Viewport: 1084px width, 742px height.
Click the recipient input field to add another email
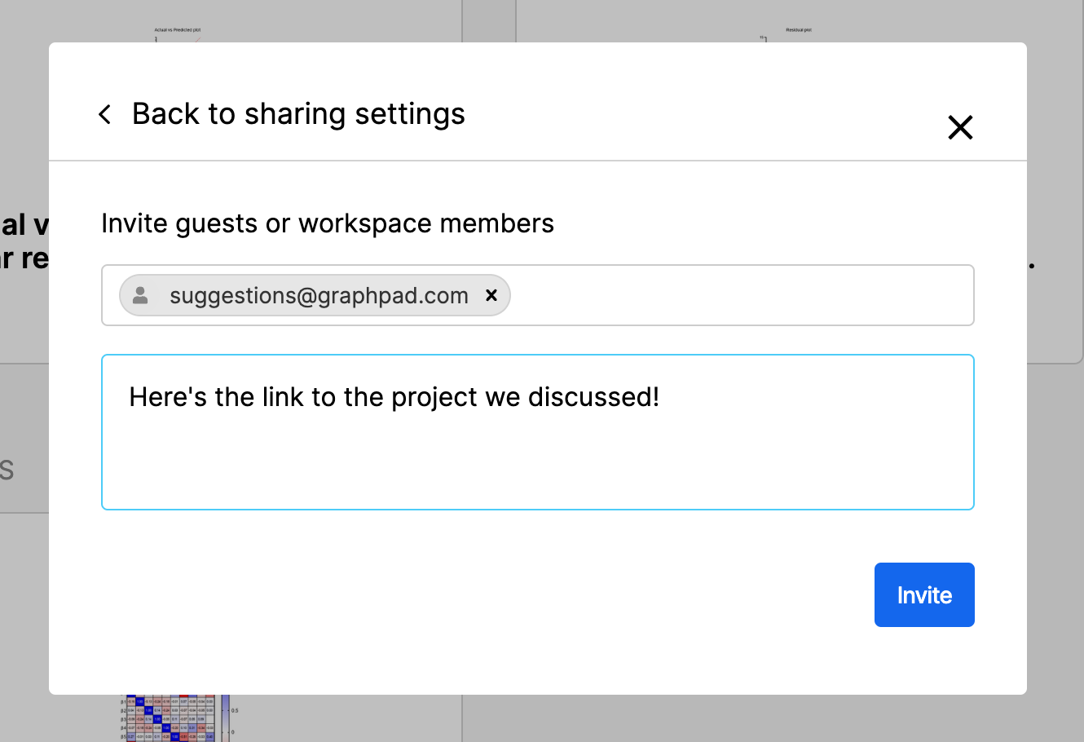(x=734, y=295)
